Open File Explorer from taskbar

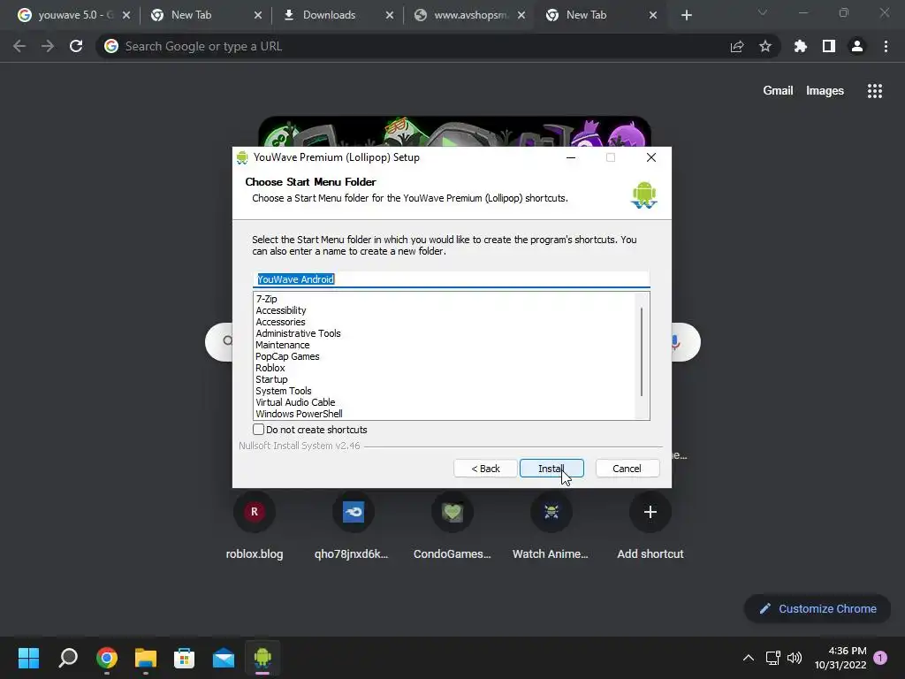[x=146, y=658]
